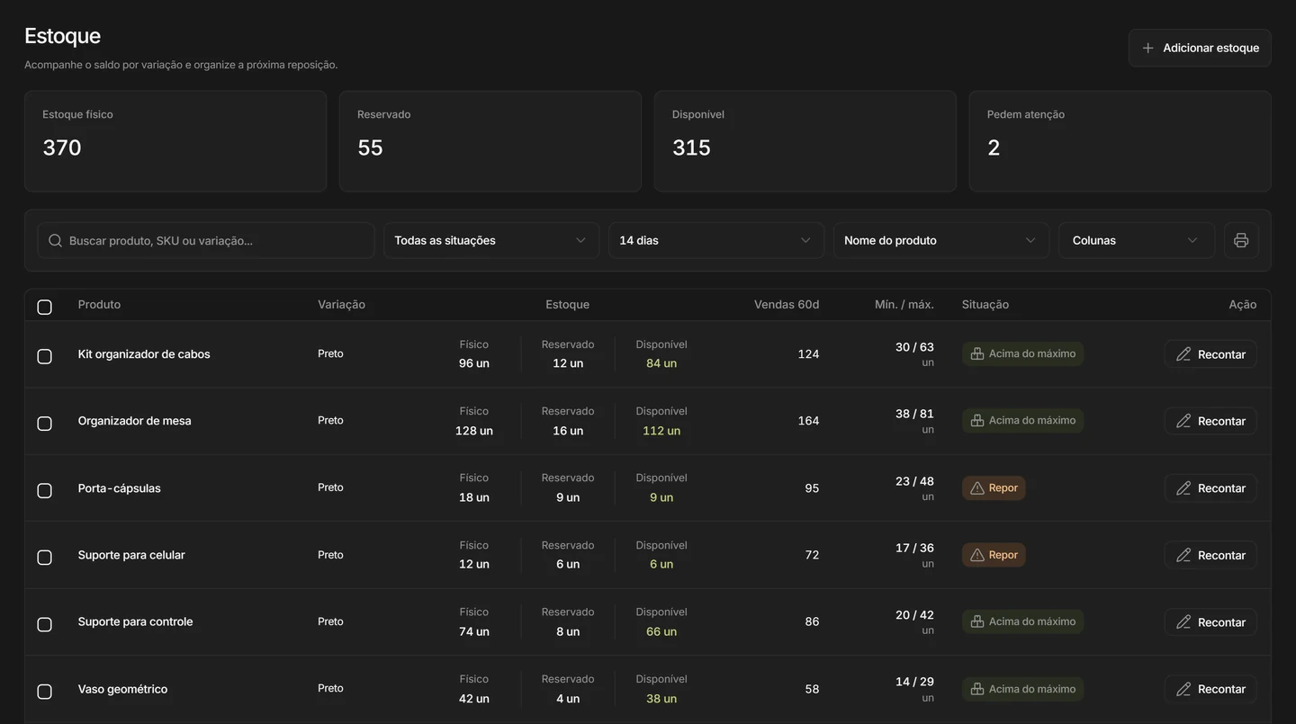
Task: Click the Vendas 60d column header
Action: pyautogui.click(x=787, y=305)
